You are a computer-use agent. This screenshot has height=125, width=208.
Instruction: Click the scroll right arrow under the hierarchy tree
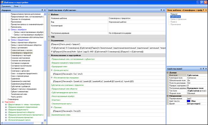[x=42, y=123]
